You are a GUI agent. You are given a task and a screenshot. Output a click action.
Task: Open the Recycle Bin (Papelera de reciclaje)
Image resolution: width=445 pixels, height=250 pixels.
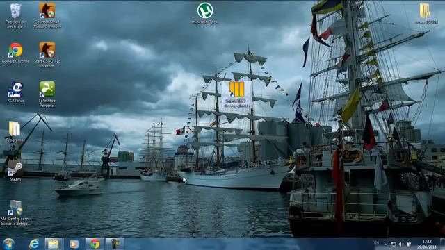[x=15, y=15]
